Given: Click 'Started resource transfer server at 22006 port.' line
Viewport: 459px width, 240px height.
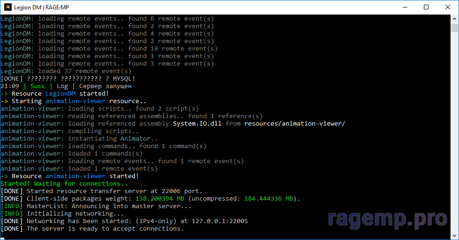Looking at the screenshot, I should (102, 191).
